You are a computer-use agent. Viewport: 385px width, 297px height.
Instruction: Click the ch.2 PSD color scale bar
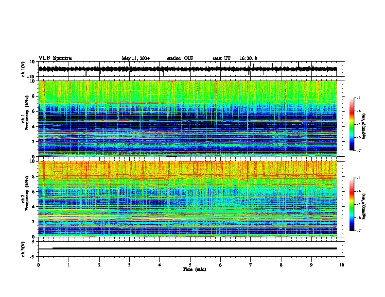pos(352,204)
